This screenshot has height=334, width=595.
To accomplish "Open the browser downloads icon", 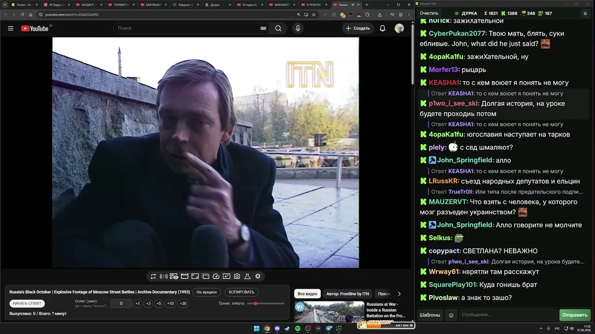I will pyautogui.click(x=380, y=14).
